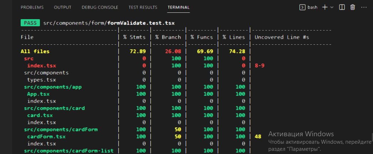Select the TERMINAL tab
This screenshot has width=373, height=154.
(x=178, y=7)
